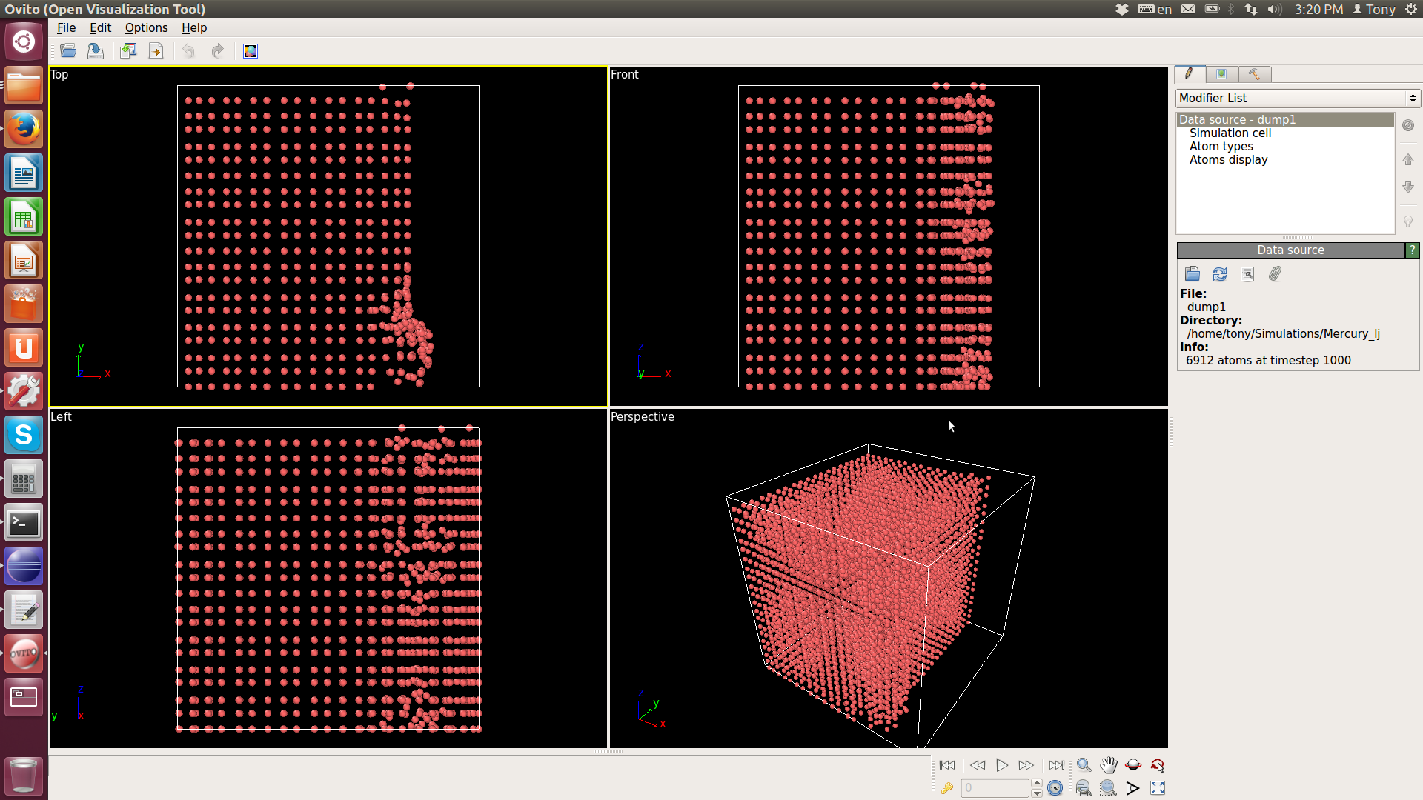Click the Import data toolbar icon
The image size is (1423, 800).
[x=128, y=51]
